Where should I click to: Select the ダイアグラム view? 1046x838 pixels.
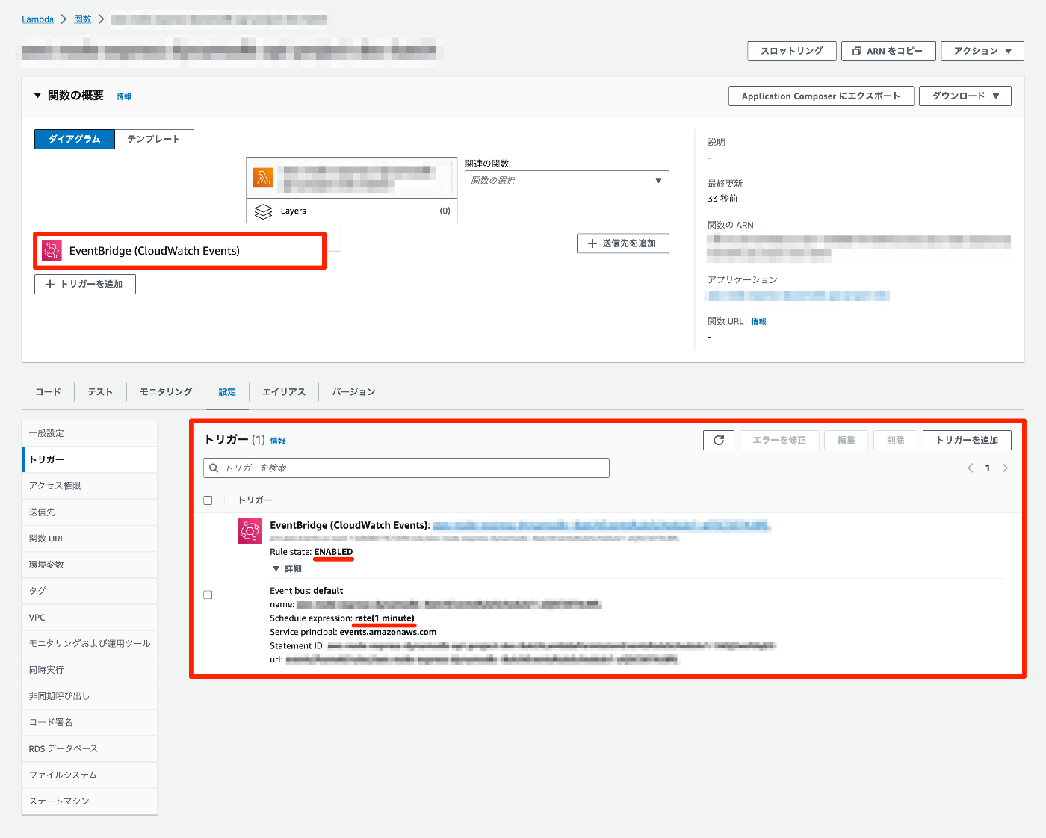75,139
